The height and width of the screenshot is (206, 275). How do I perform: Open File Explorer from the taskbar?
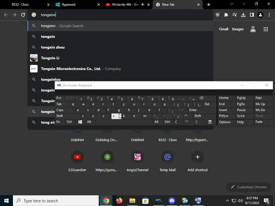[x=132, y=201]
